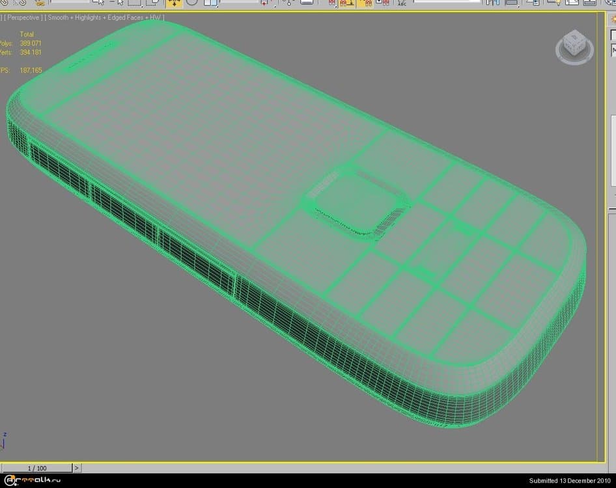Pick the Select and Scale tool

tap(210, 3)
